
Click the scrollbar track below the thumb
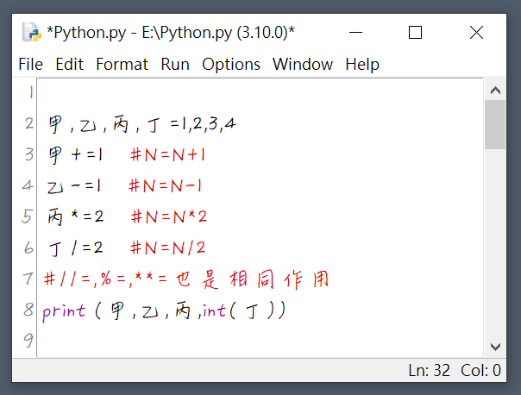[x=495, y=242]
